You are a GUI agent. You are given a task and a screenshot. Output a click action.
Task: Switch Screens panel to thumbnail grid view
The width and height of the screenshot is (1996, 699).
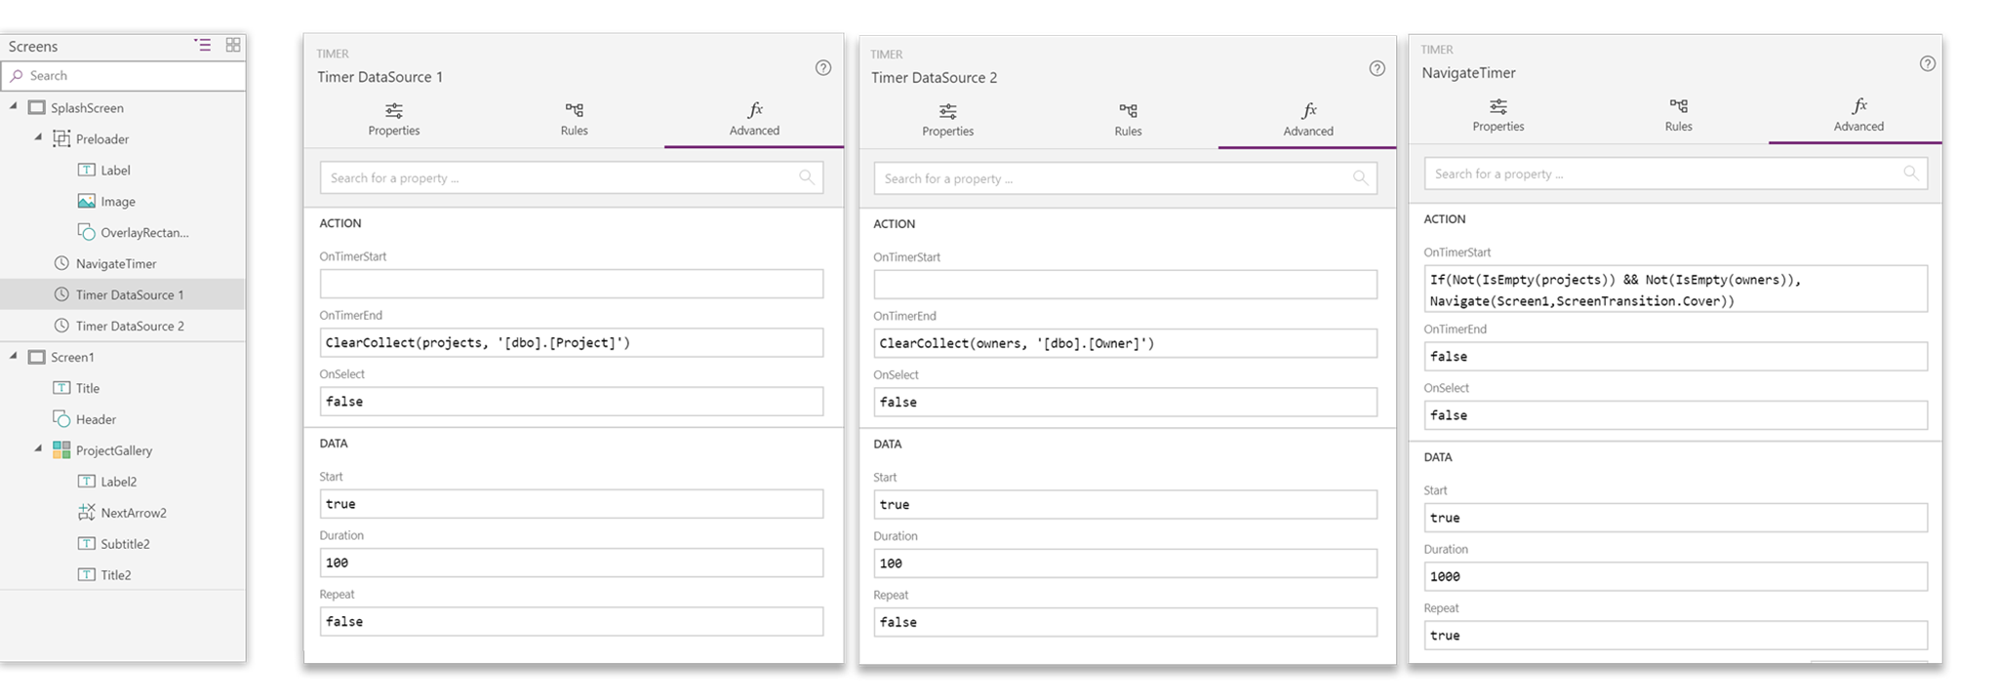[x=233, y=45]
